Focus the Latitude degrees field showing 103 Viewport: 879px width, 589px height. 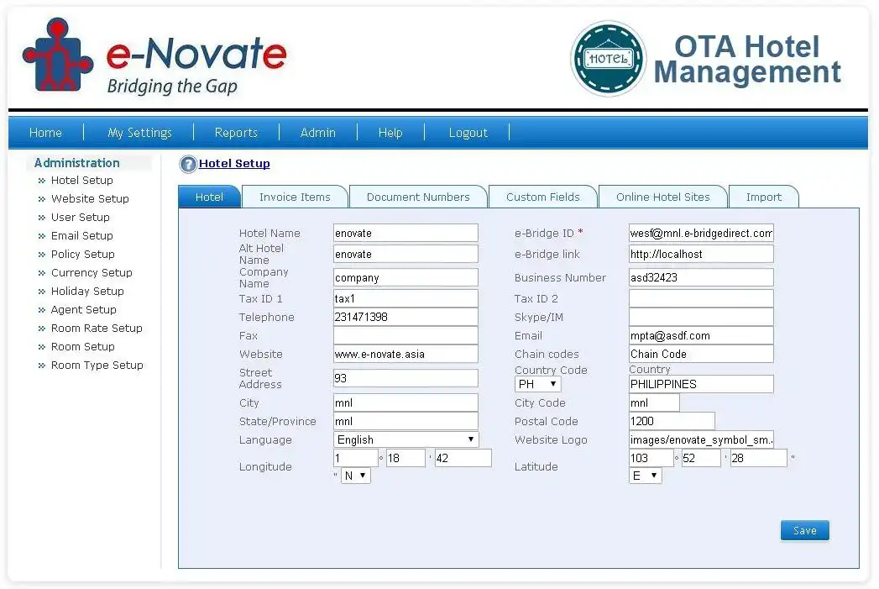[x=651, y=458]
